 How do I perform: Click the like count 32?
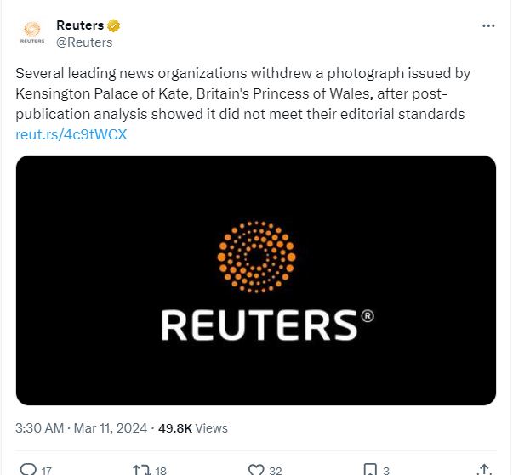[276, 469]
